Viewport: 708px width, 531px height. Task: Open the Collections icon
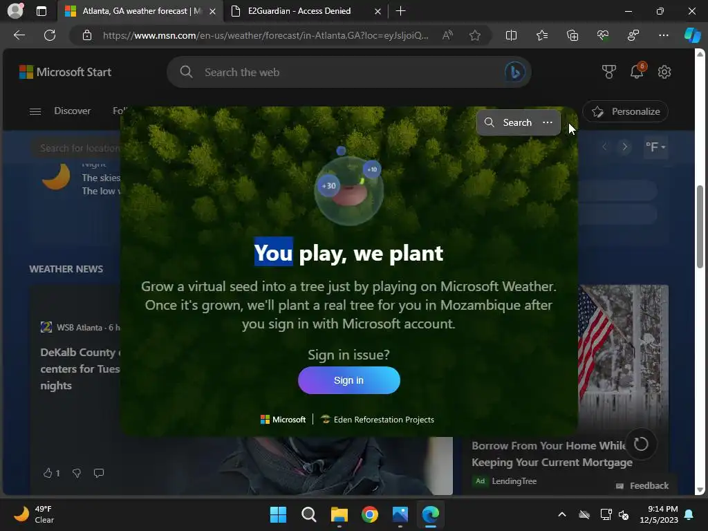tap(572, 35)
